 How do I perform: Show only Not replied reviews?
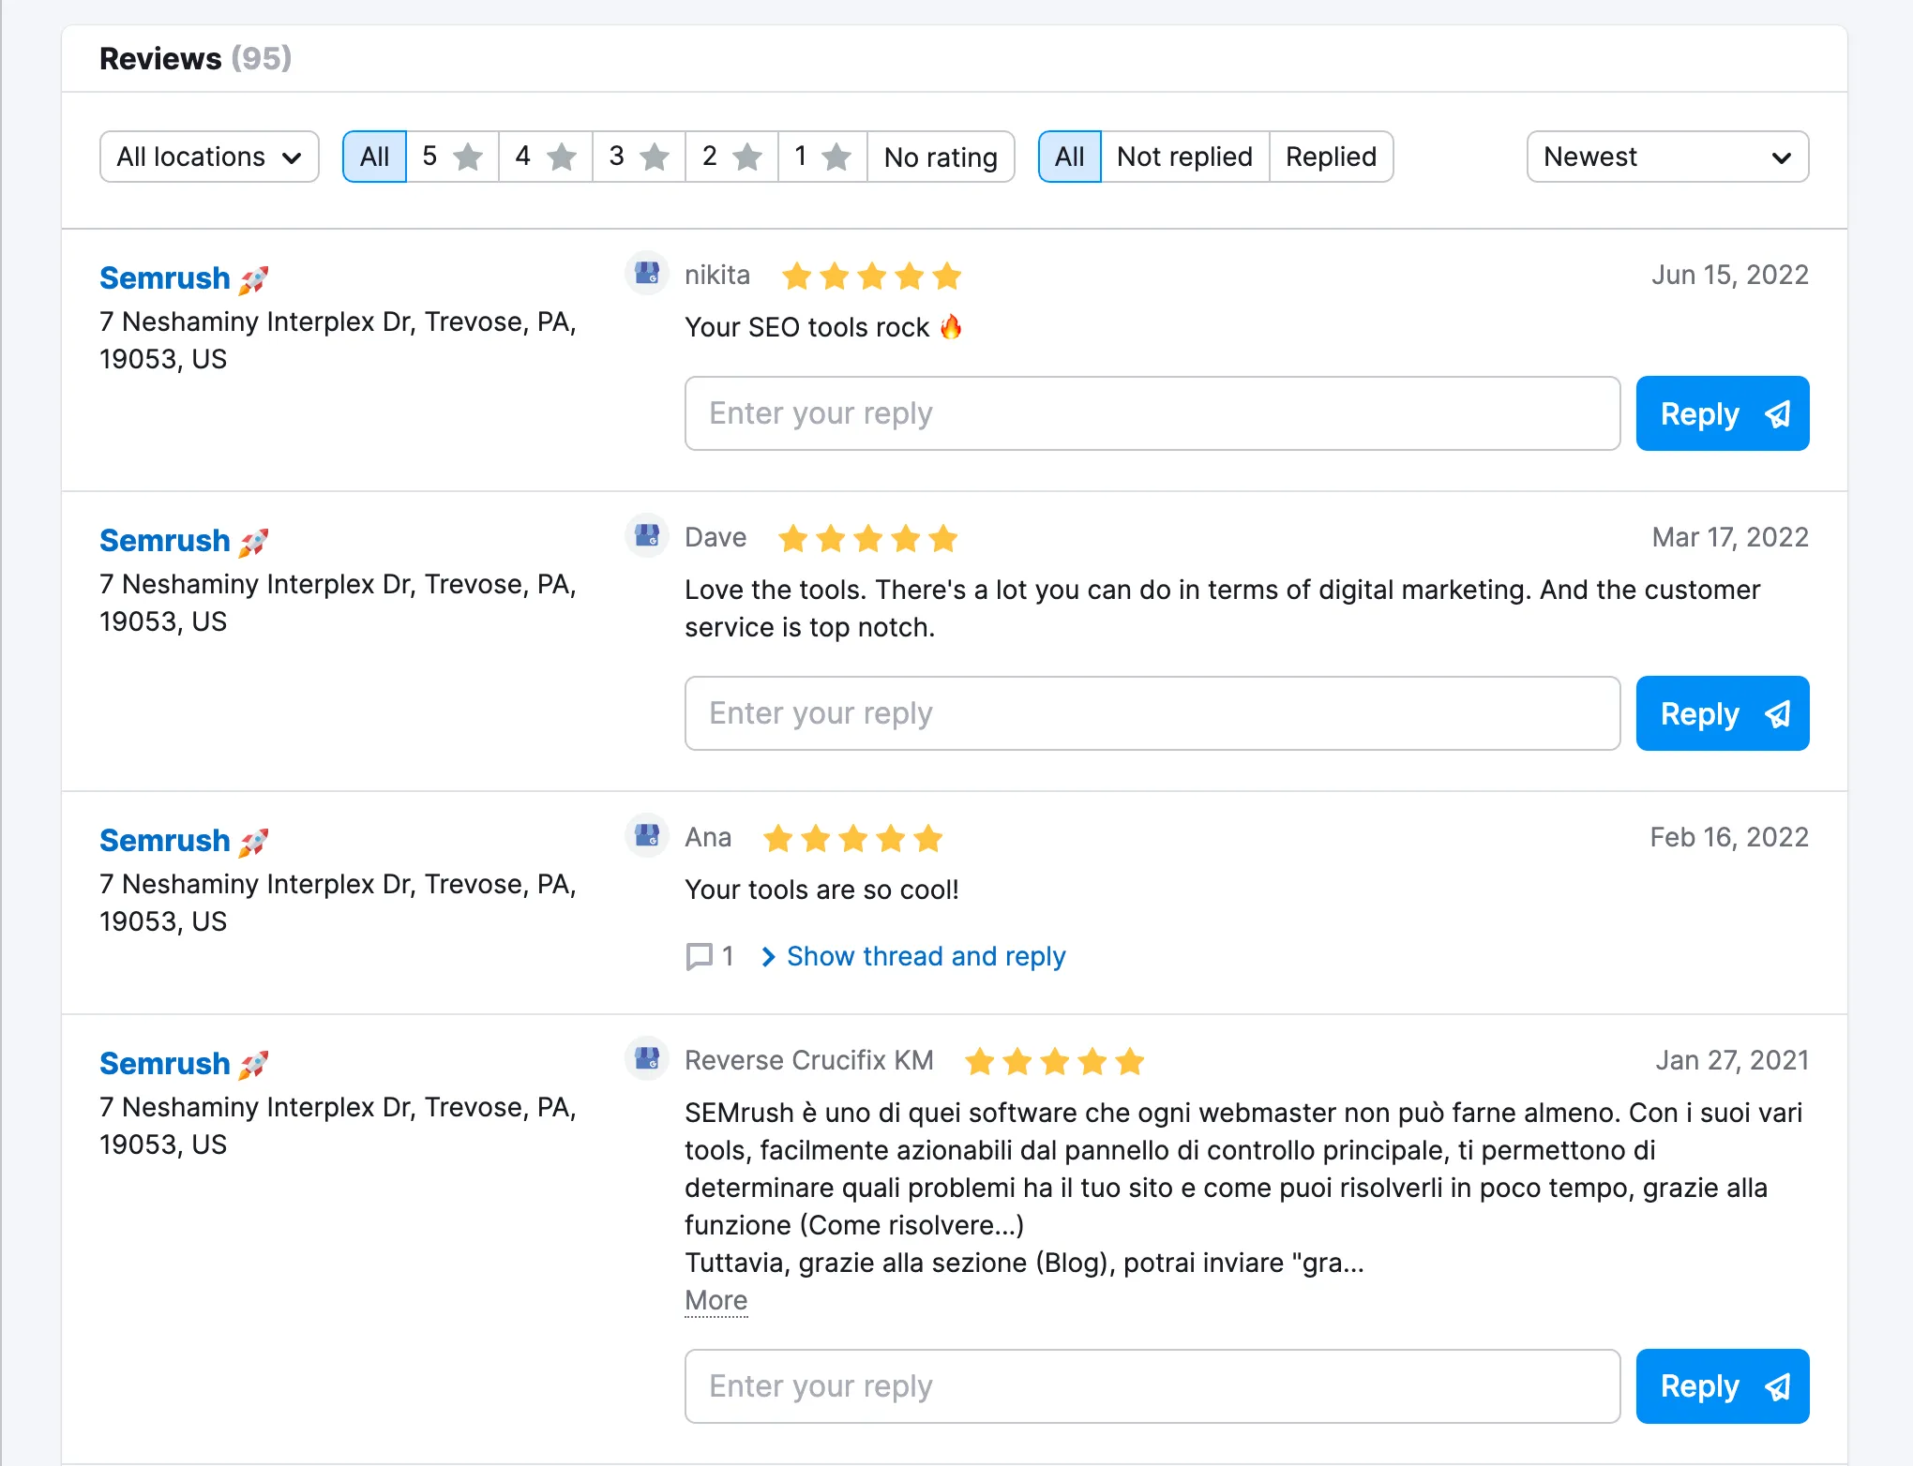pyautogui.click(x=1185, y=157)
